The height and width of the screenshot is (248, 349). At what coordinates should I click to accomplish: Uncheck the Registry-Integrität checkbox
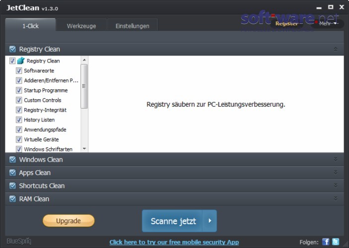pyautogui.click(x=19, y=110)
